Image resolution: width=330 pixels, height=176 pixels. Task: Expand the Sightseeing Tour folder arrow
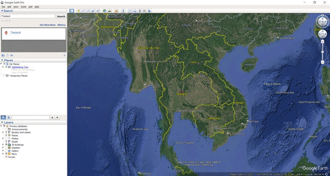pos(3,67)
